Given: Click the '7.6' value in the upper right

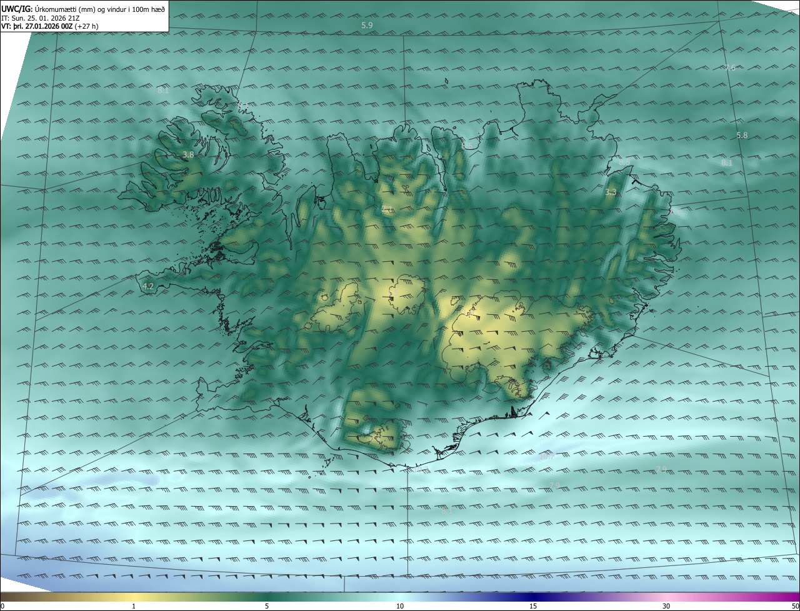Looking at the screenshot, I should click(x=730, y=68).
